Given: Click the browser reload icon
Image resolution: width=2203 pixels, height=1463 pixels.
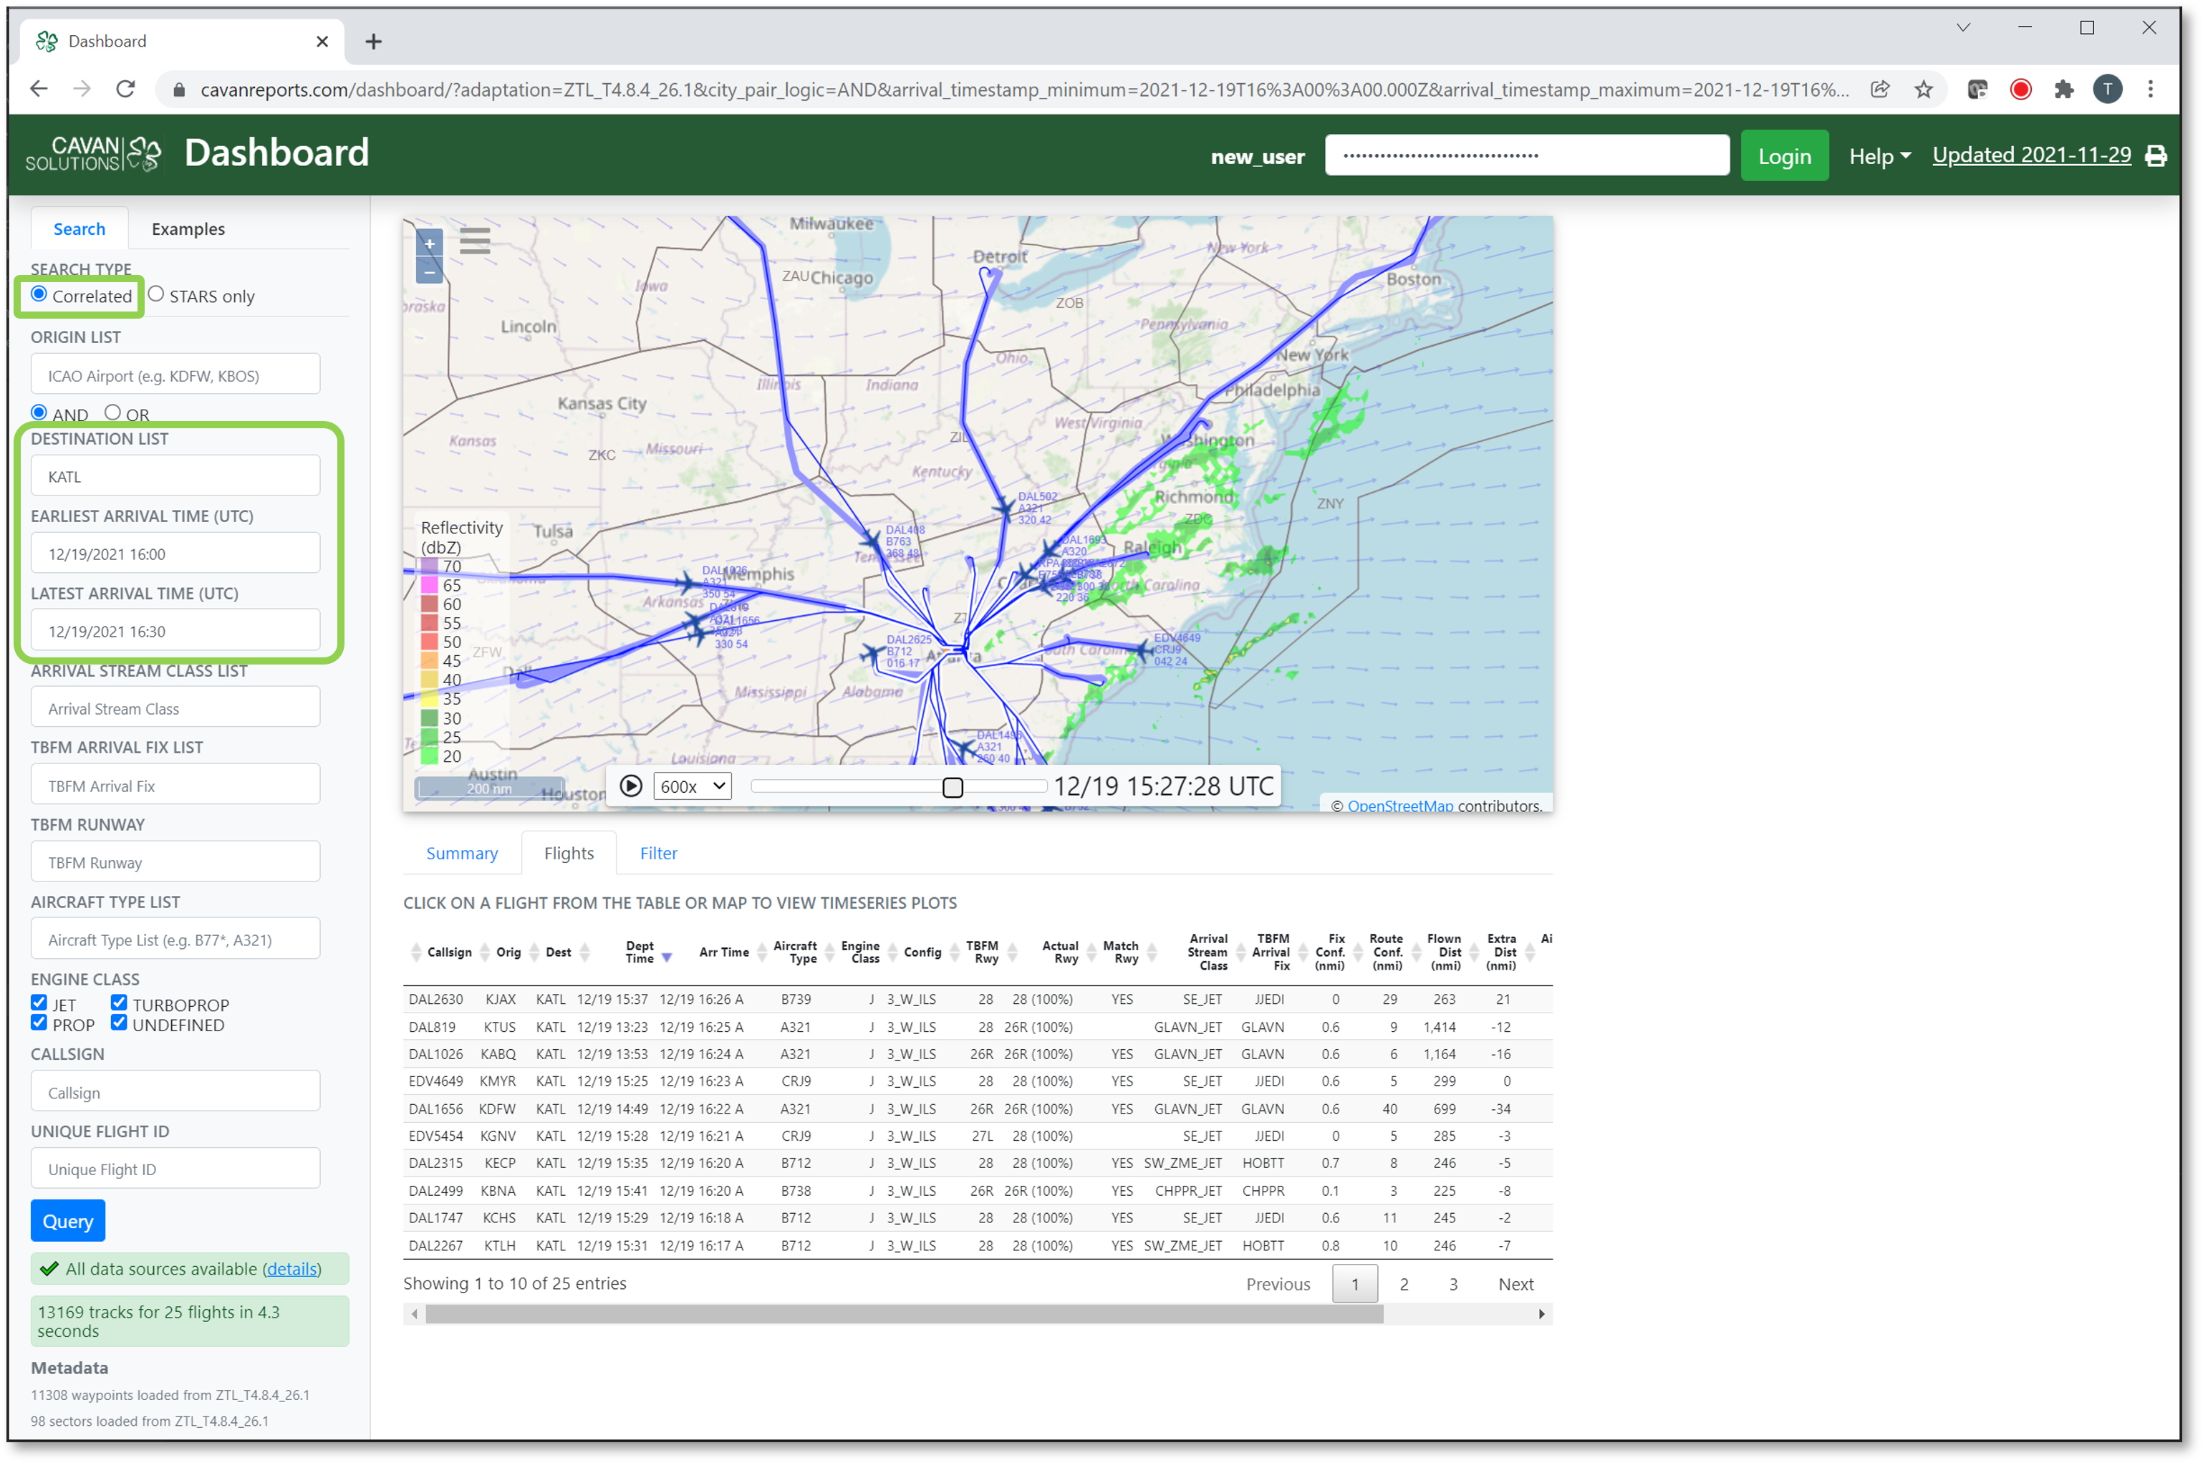Looking at the screenshot, I should [x=125, y=90].
